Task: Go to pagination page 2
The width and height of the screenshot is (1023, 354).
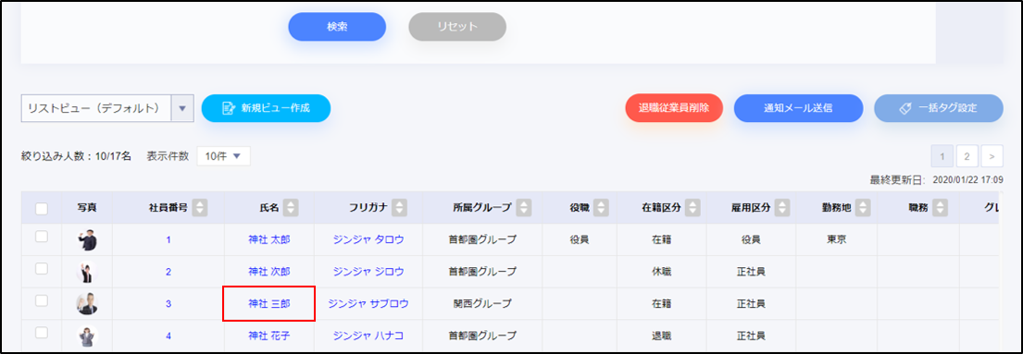Action: point(967,156)
